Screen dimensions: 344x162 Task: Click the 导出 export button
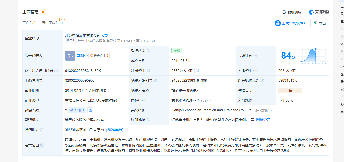[x=320, y=23]
